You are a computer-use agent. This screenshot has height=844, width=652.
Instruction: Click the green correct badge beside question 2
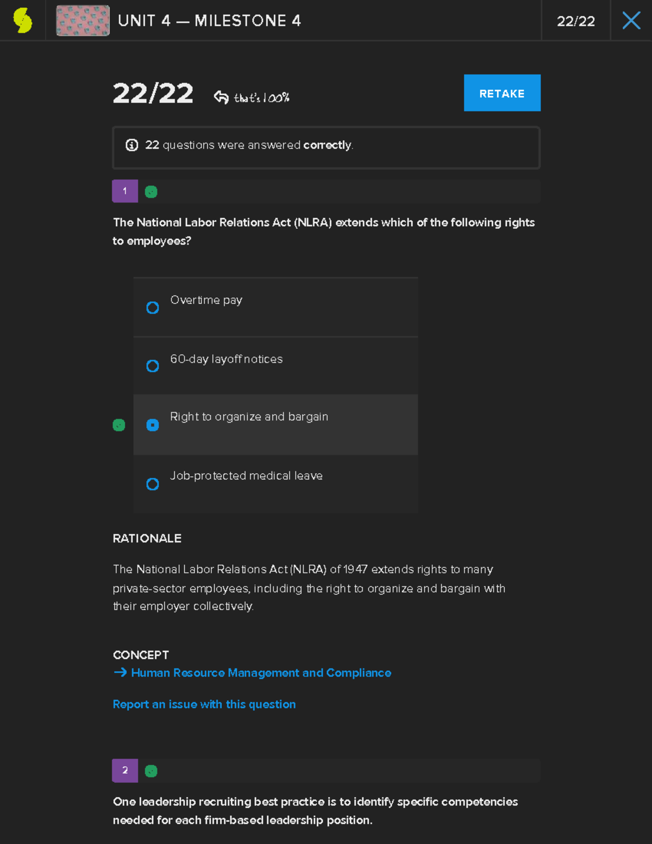[151, 771]
